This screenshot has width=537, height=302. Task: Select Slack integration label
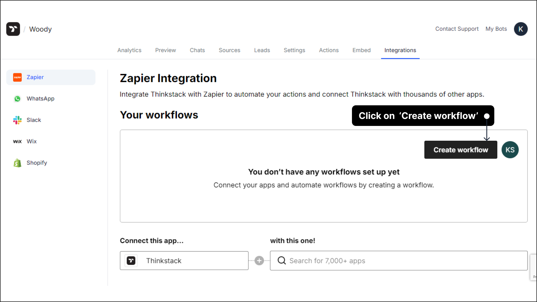point(34,120)
